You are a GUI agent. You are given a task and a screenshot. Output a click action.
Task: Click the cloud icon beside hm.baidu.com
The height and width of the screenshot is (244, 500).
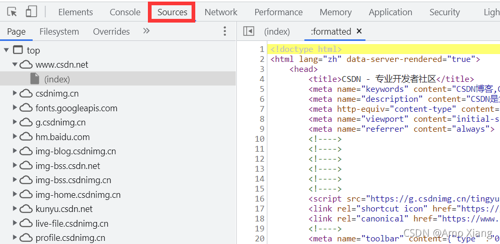click(x=26, y=137)
